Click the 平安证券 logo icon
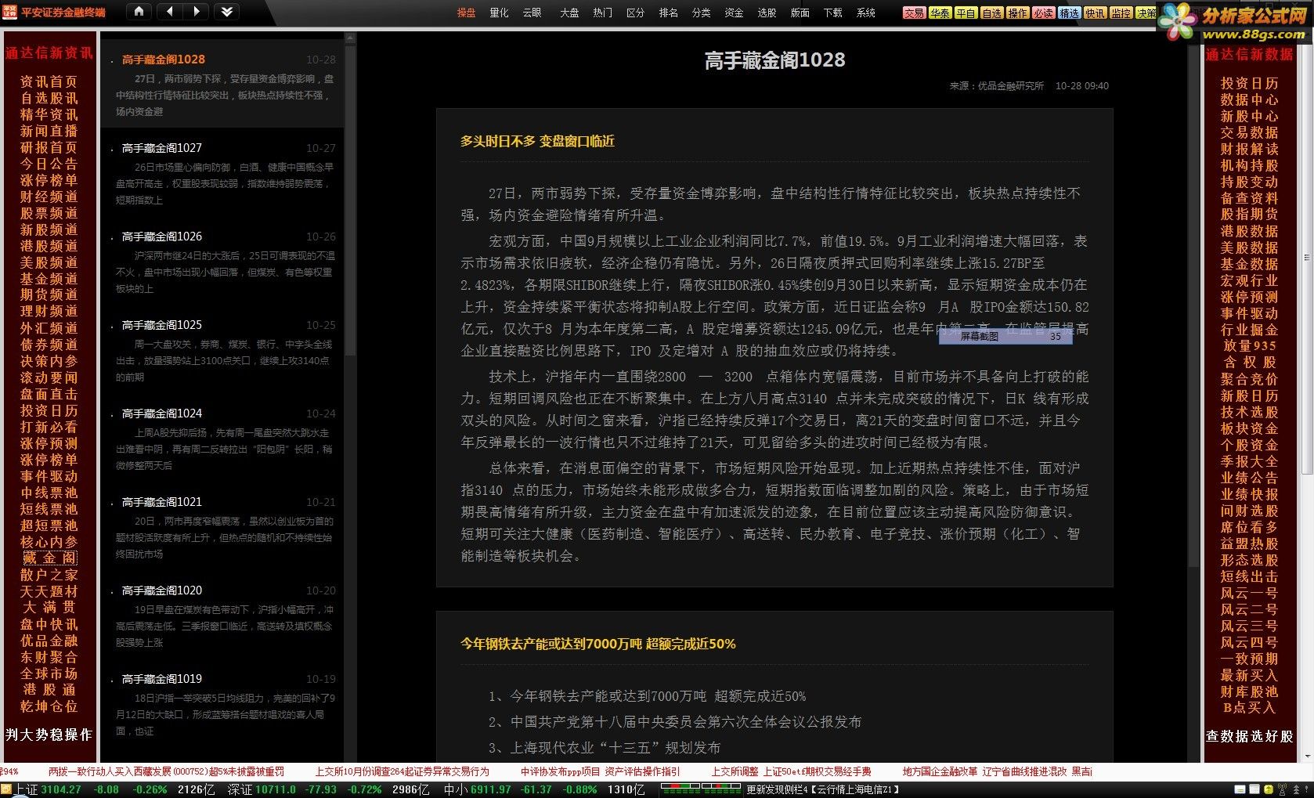Viewport: 1314px width, 798px height. (x=10, y=12)
